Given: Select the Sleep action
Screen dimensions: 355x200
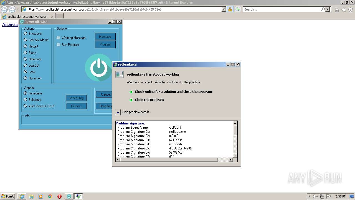Looking at the screenshot, I should pos(25,53).
